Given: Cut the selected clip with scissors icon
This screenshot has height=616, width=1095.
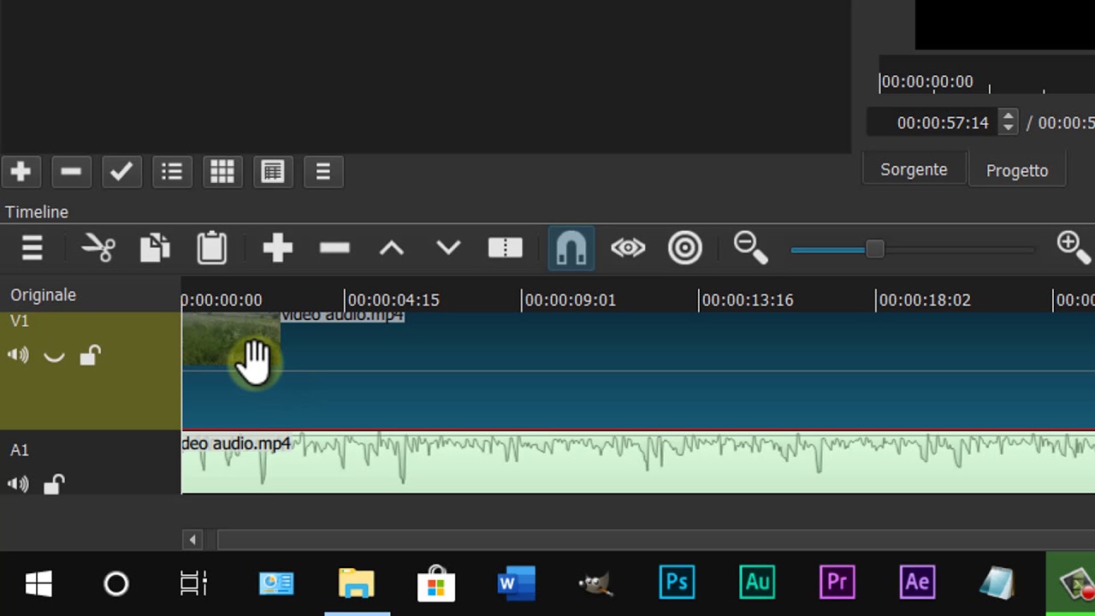Looking at the screenshot, I should pos(98,248).
